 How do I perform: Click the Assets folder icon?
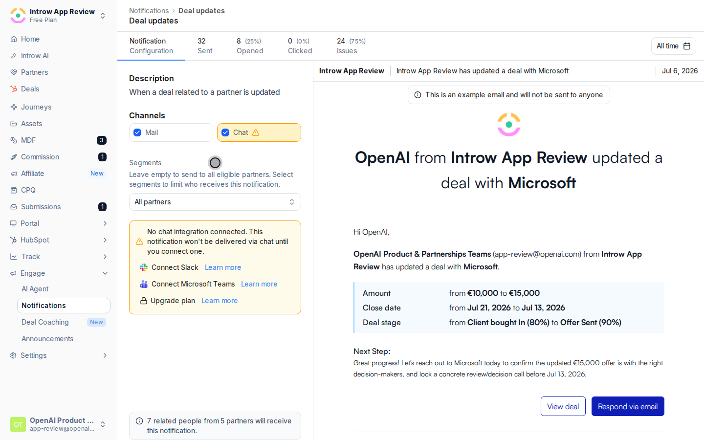pyautogui.click(x=14, y=124)
